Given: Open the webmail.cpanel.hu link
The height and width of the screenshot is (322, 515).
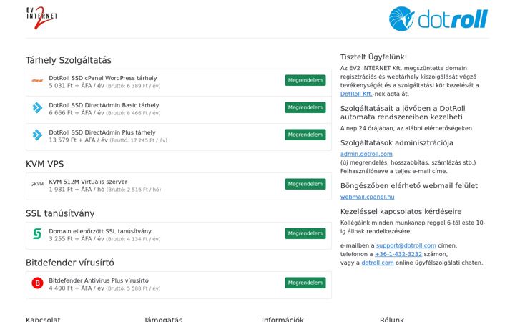Looking at the screenshot, I should point(367,197).
